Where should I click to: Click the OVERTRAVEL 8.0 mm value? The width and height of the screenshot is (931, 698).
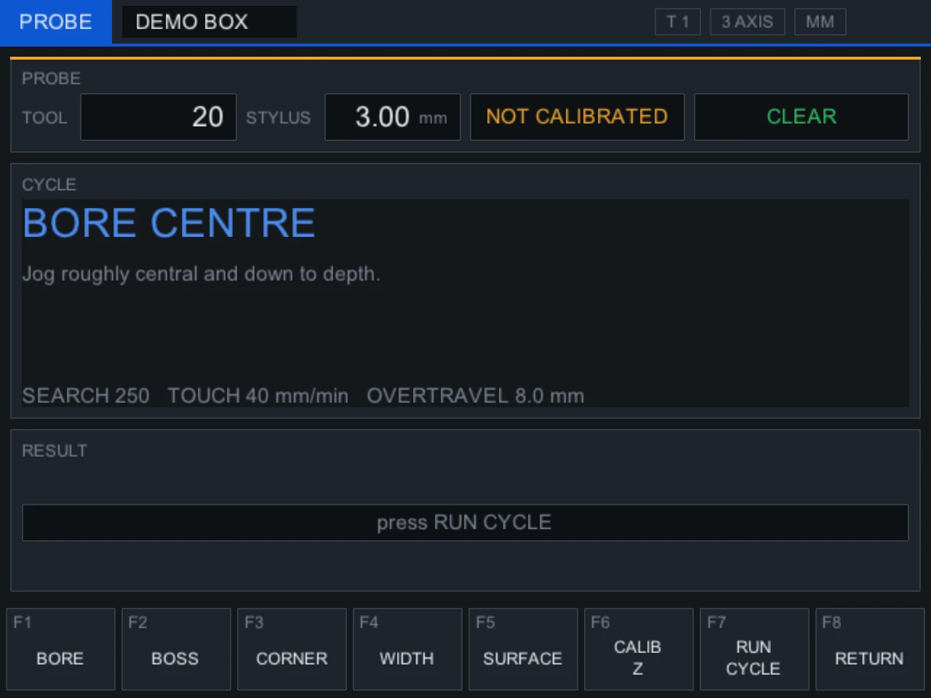pyautogui.click(x=476, y=396)
